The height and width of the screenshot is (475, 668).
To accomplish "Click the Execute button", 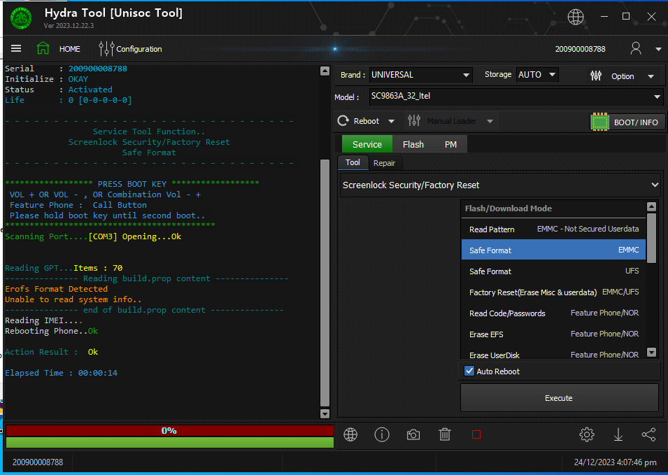I will pyautogui.click(x=559, y=398).
